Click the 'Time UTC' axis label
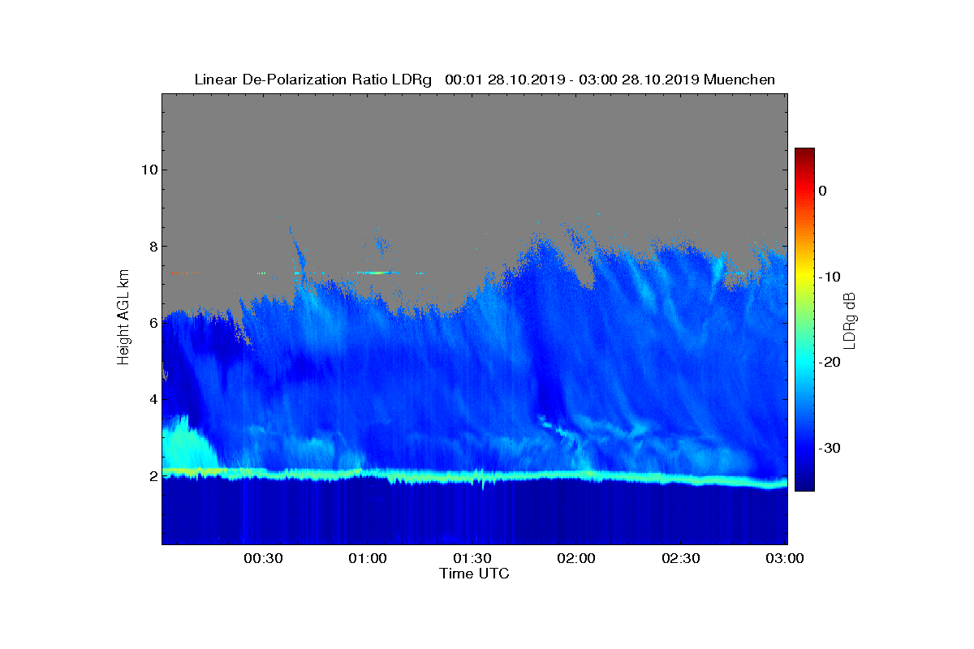 [475, 574]
